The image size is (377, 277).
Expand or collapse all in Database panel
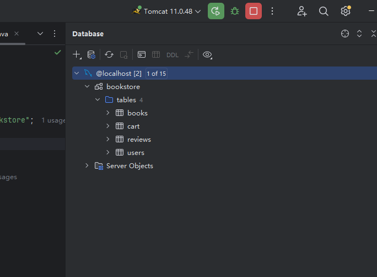(x=359, y=34)
